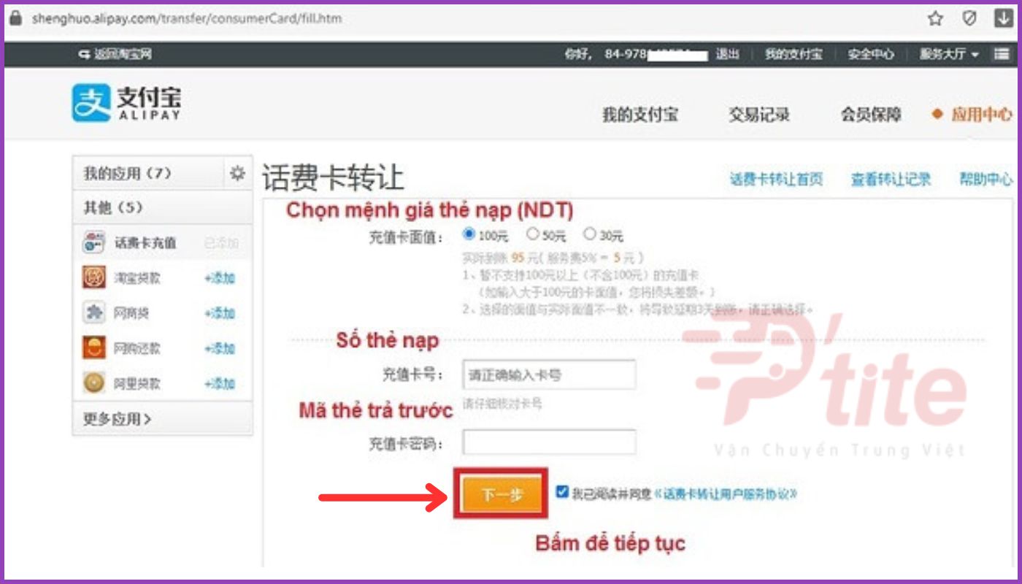Click the 充值卡号 card number input field
Viewport: 1022px width, 584px height.
(549, 374)
